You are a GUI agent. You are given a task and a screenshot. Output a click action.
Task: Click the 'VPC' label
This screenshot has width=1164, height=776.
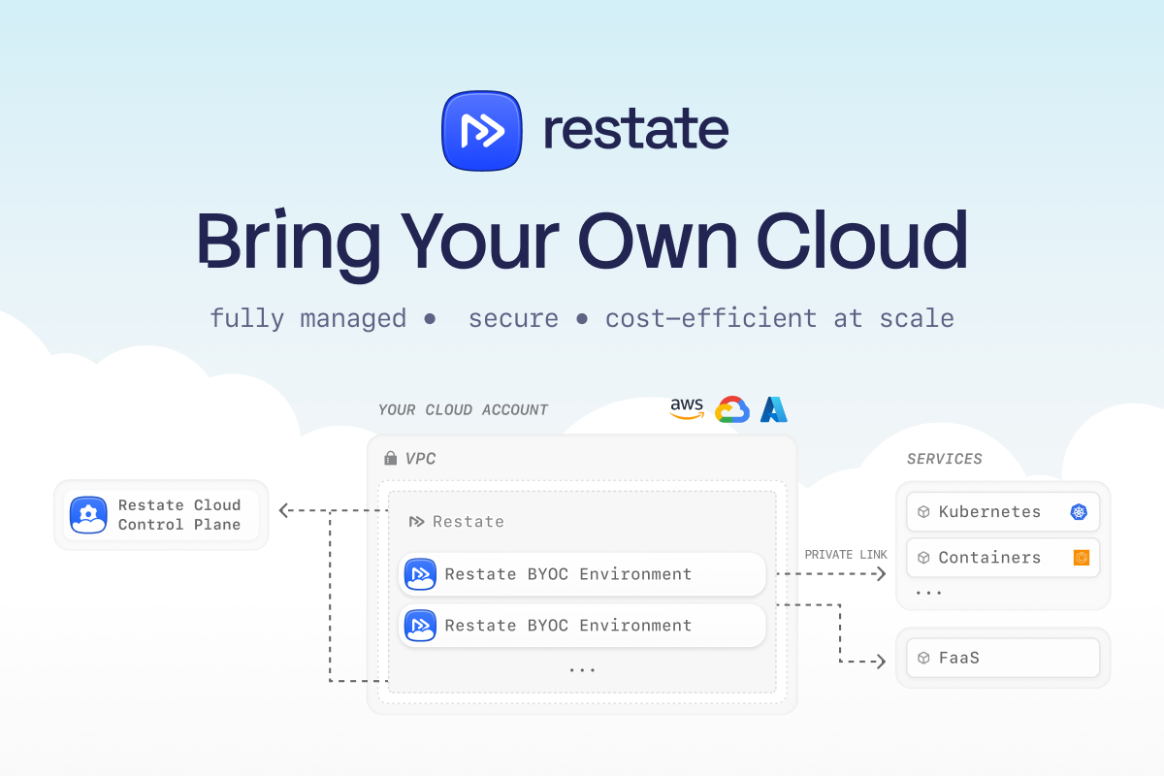click(420, 458)
